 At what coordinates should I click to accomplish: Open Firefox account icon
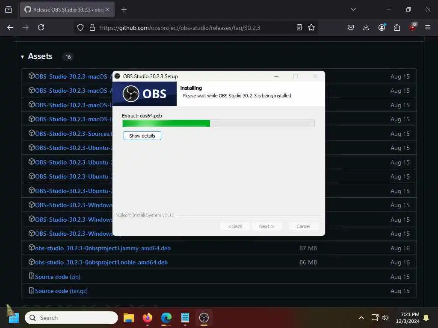(x=382, y=27)
